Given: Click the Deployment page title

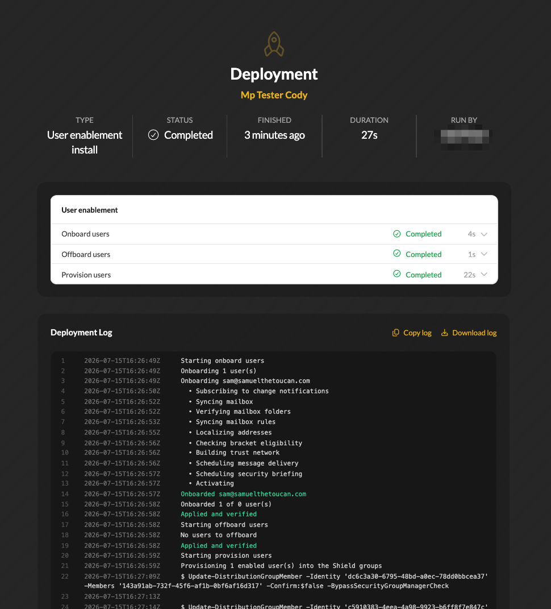Looking at the screenshot, I should click(x=274, y=74).
